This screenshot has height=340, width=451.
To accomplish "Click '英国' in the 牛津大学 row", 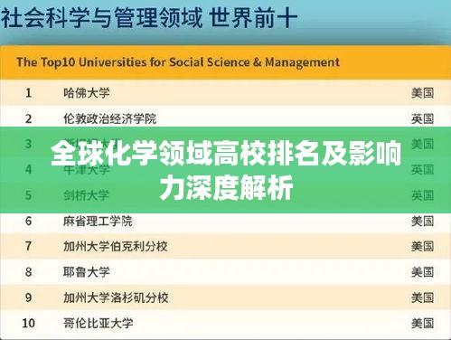I will coord(422,170).
